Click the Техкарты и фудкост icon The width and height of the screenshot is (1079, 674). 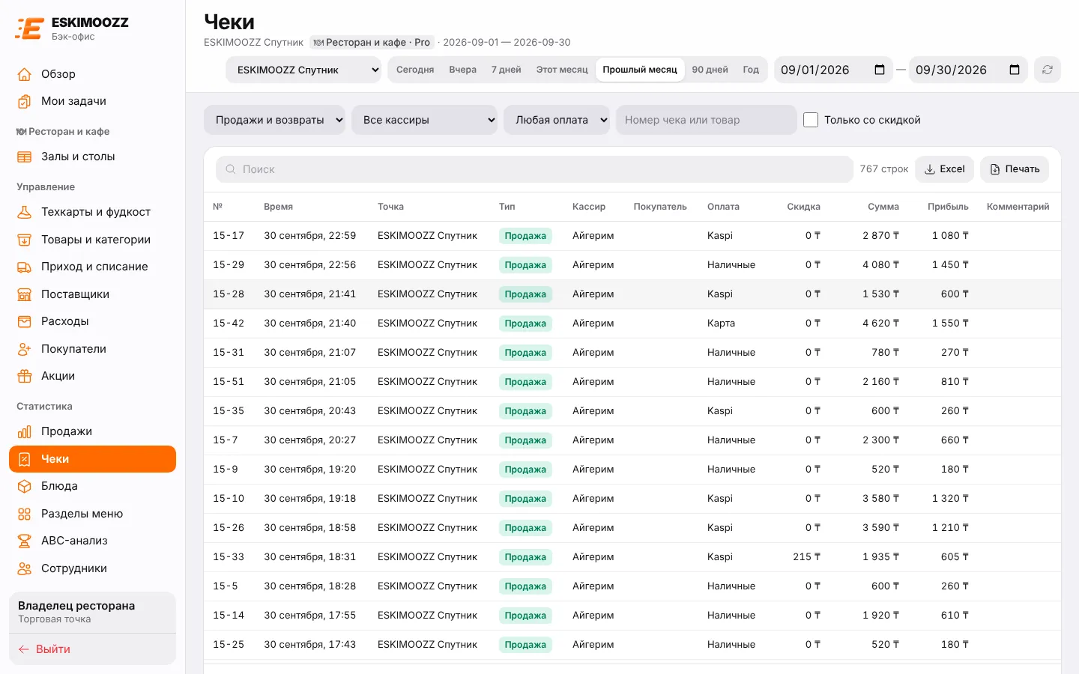pyautogui.click(x=25, y=212)
